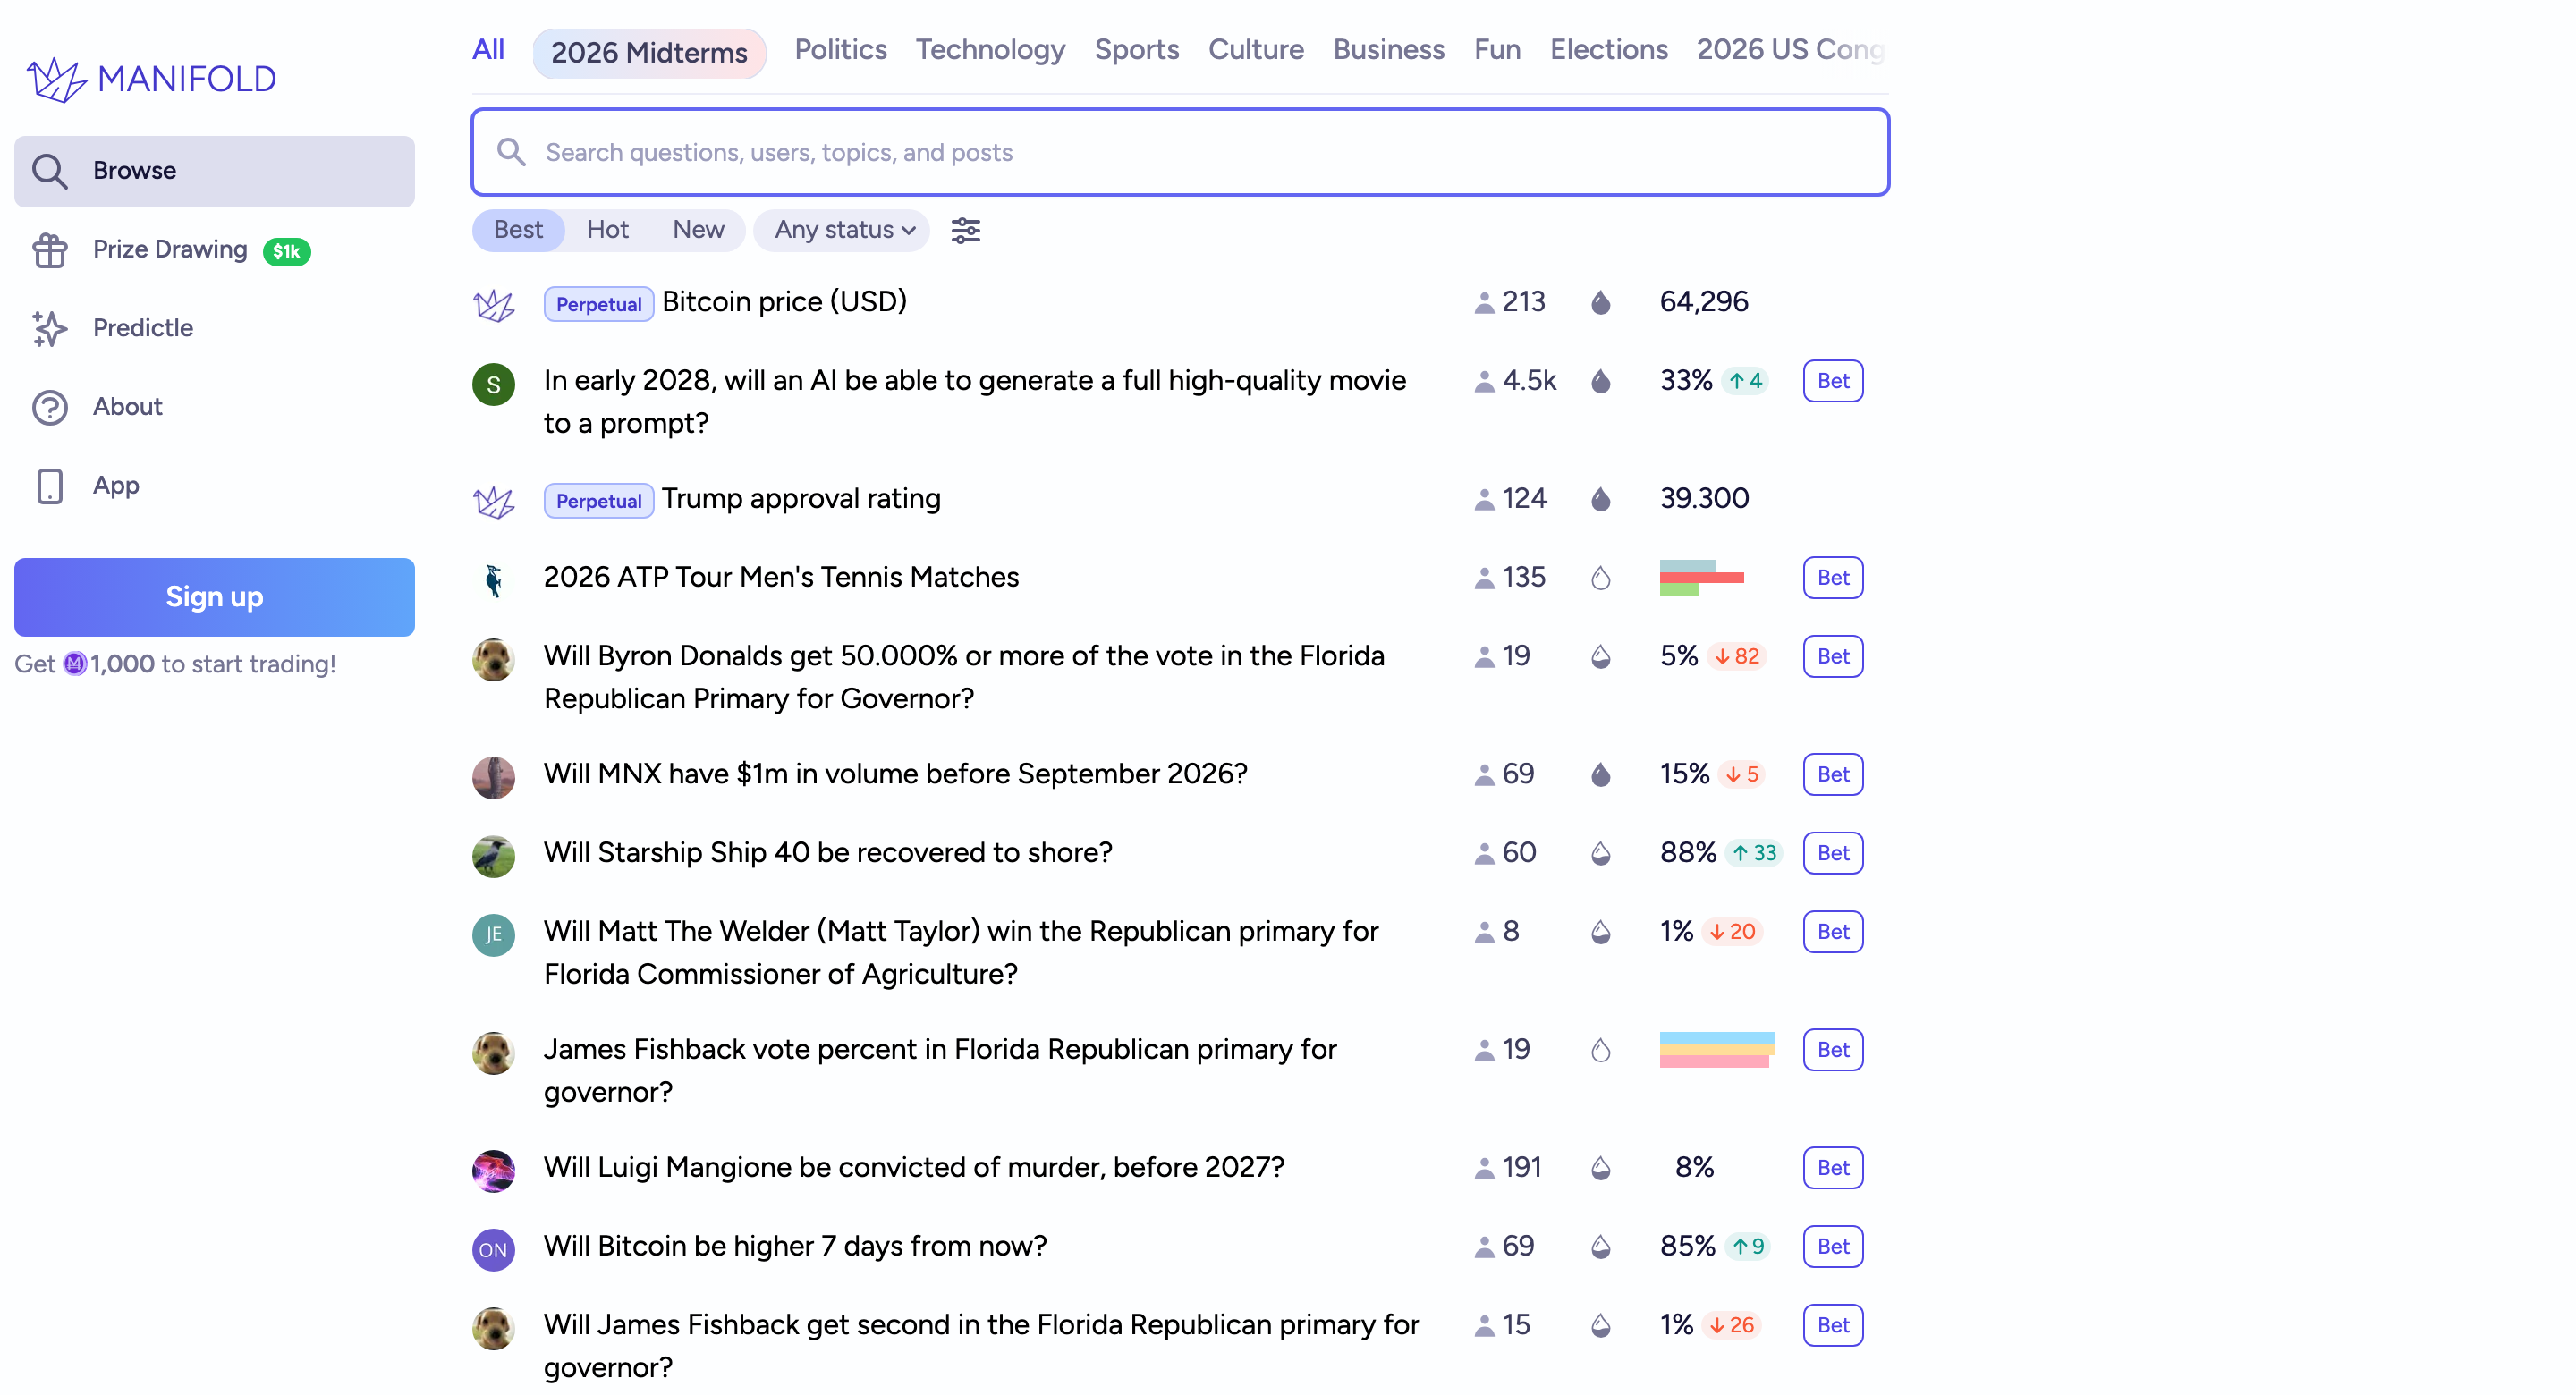The image size is (2576, 1395).
Task: Open the About page link
Action: (x=214, y=407)
